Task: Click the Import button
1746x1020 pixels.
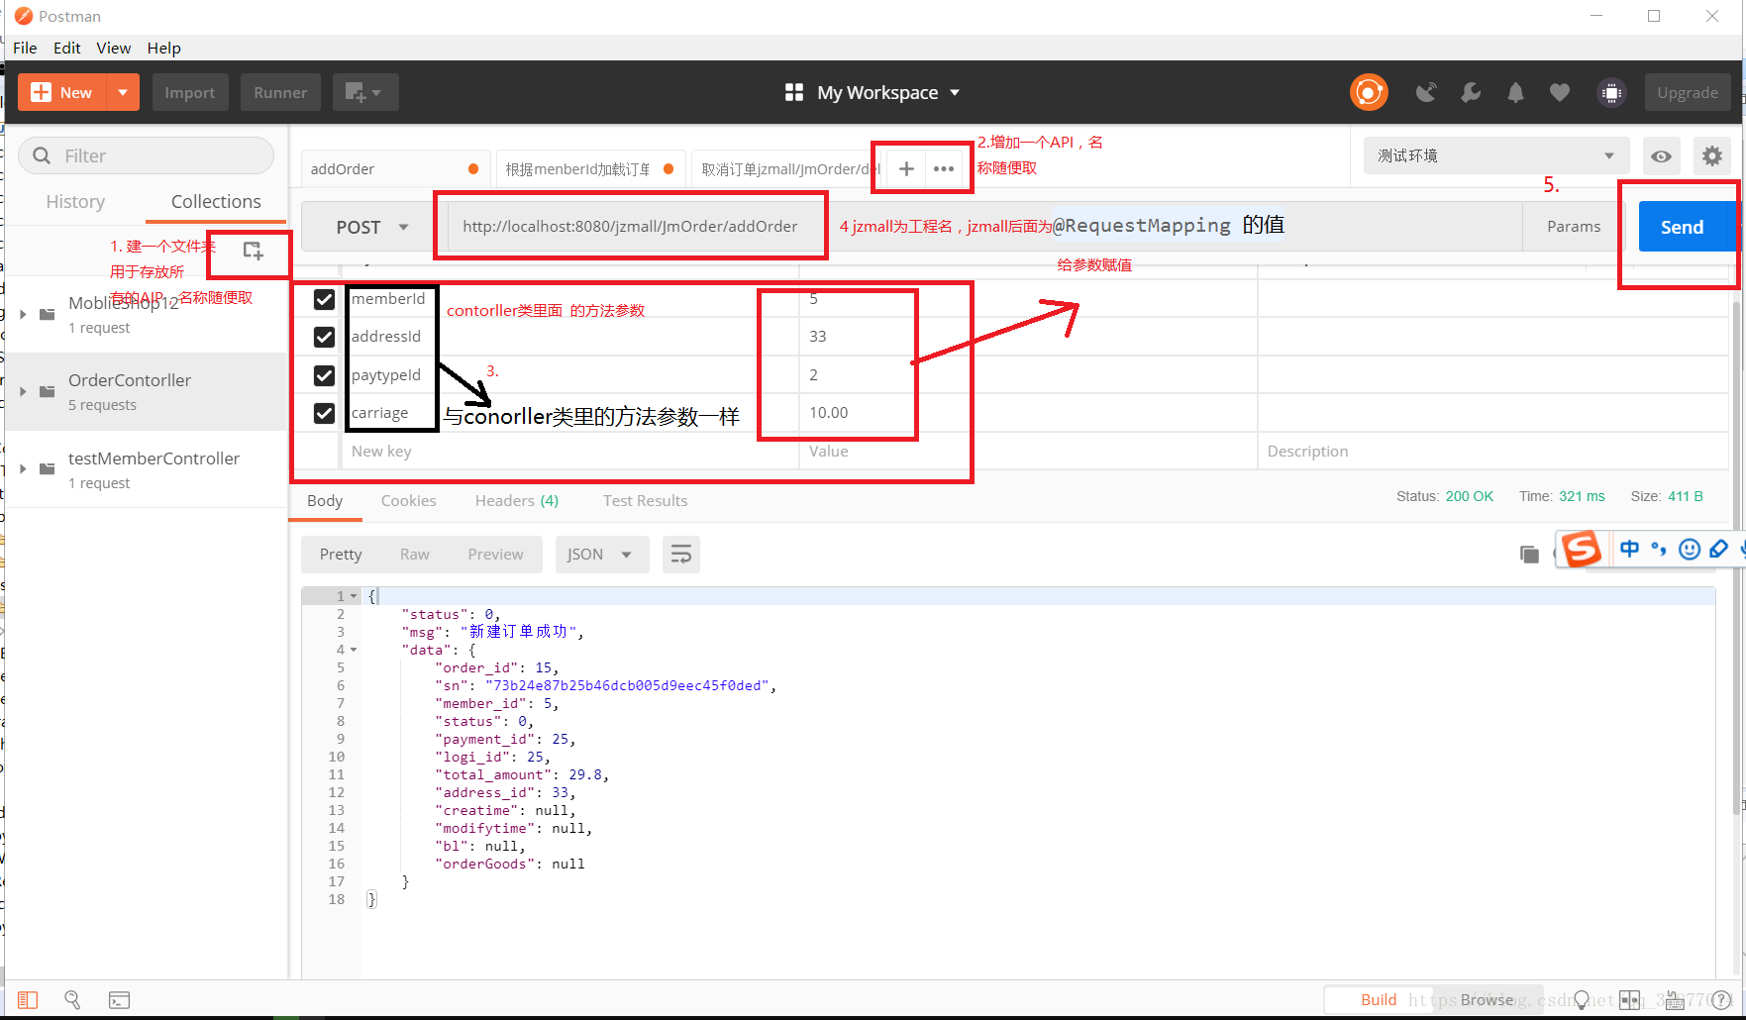Action: click(190, 92)
